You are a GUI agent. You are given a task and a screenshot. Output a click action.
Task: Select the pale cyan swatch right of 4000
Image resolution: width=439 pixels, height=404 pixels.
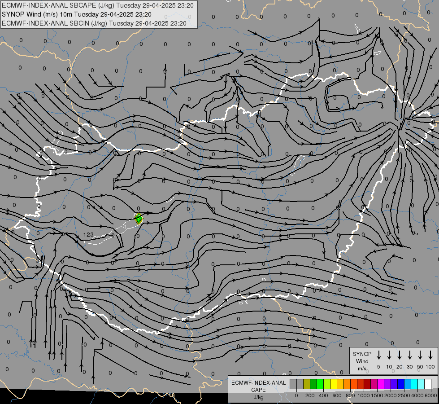point(421,384)
